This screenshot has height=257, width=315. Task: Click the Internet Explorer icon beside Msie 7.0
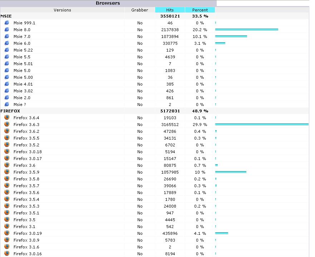[x=7, y=37]
